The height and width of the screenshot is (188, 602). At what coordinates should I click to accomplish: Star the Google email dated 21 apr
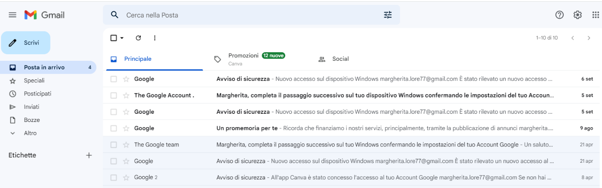point(126,161)
